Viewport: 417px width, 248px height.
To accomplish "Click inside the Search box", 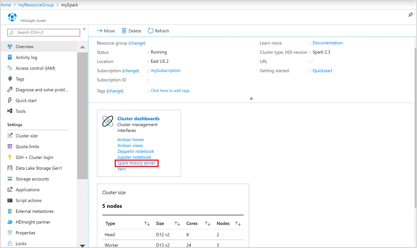I will [43, 32].
